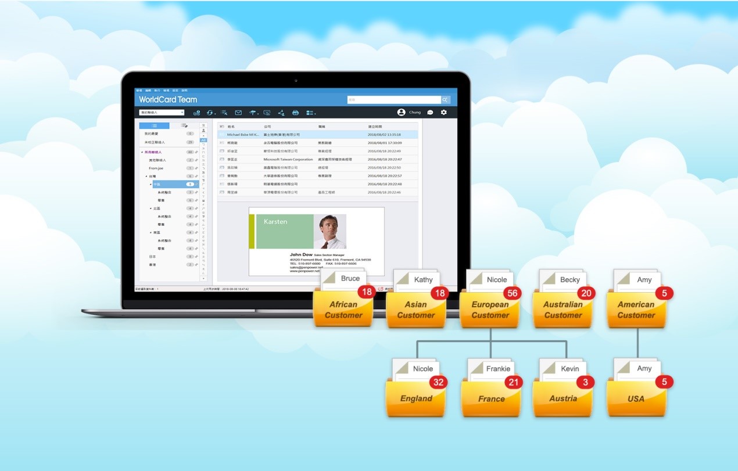
Task: Click the sync arrows toolbar icon
Action: [x=210, y=113]
